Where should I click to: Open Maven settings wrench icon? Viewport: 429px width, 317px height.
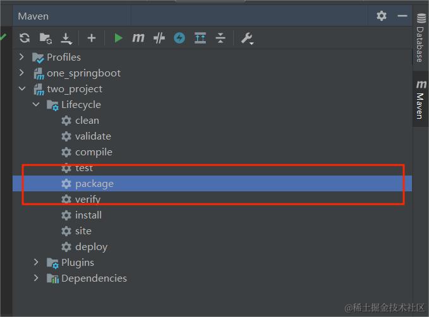(247, 39)
